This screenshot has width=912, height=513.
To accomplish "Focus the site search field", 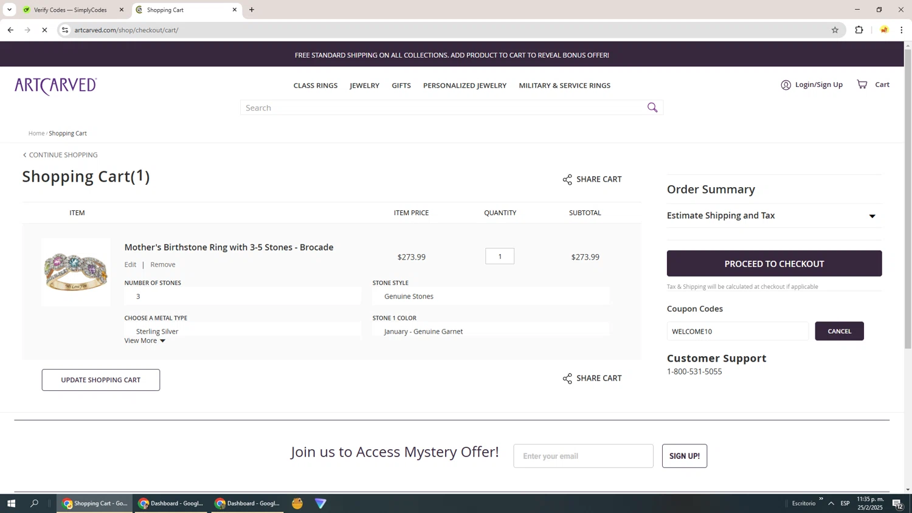I will click(x=444, y=108).
